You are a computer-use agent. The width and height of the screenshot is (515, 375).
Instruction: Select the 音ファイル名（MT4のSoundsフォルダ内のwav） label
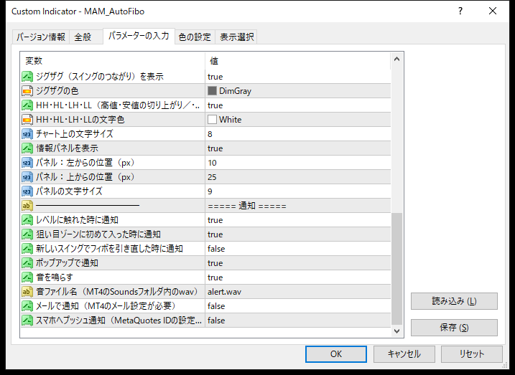click(x=117, y=292)
